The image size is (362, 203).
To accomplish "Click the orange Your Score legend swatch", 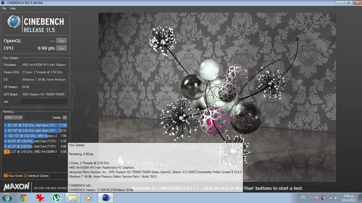I will tap(5, 176).
